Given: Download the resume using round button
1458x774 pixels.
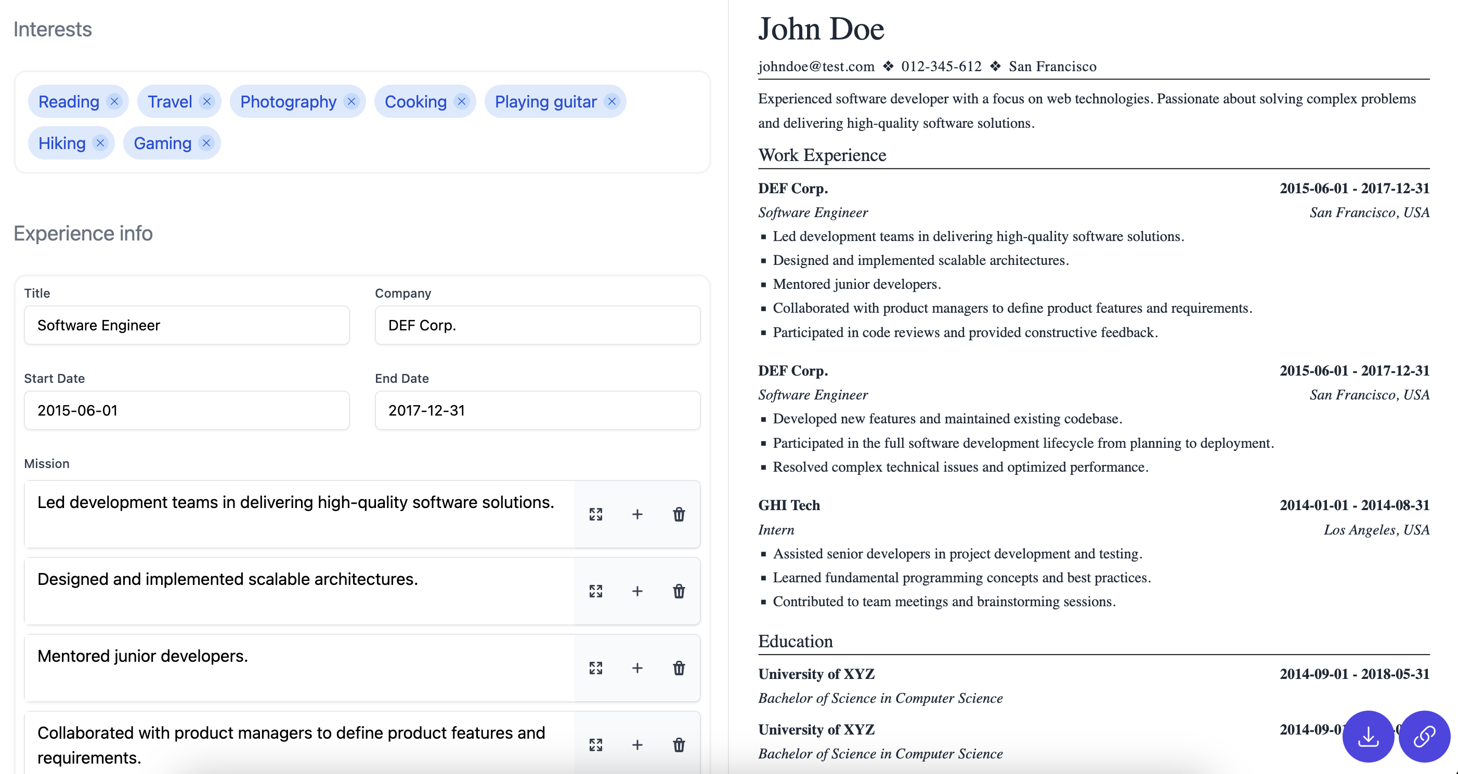Looking at the screenshot, I should tap(1368, 736).
